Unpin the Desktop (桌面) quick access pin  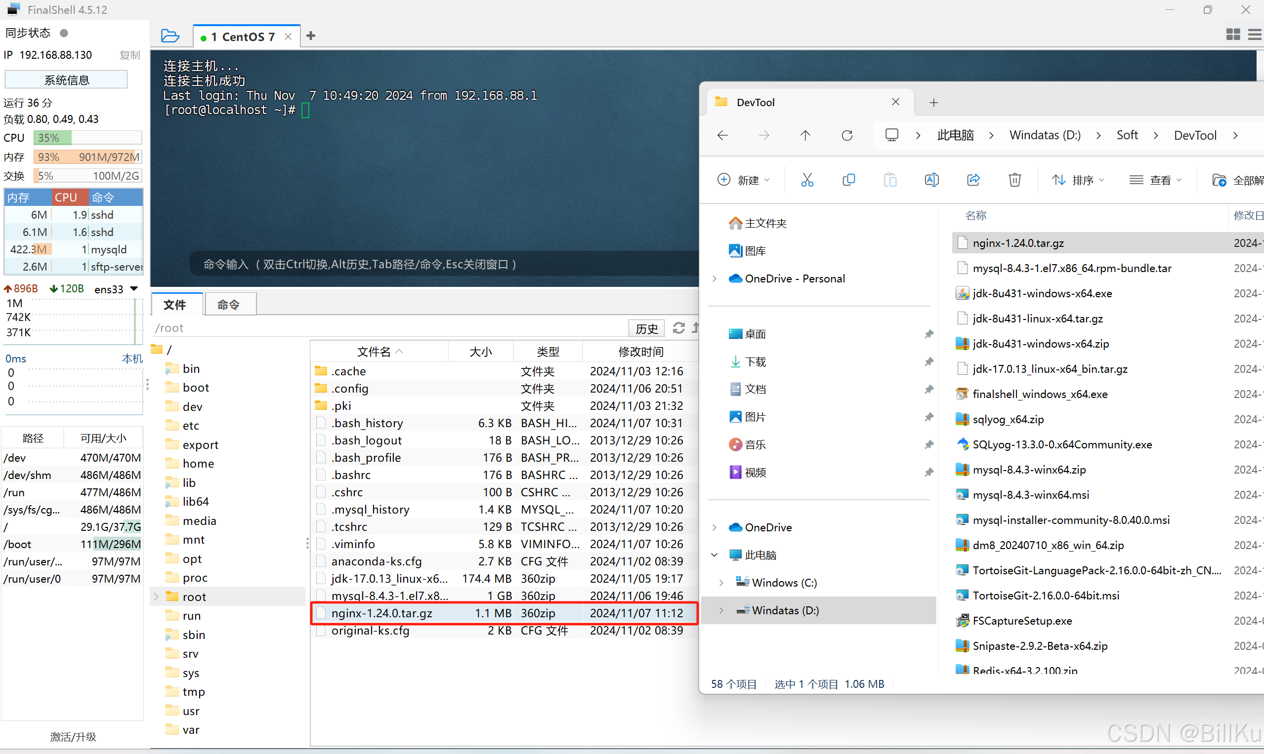(x=928, y=334)
